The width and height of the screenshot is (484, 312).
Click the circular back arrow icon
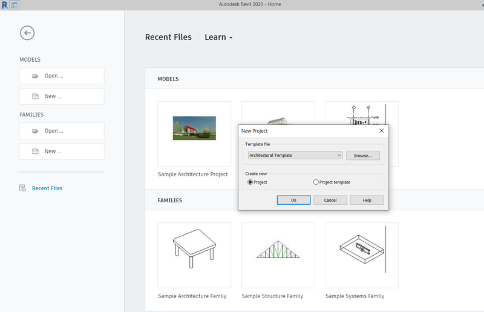[27, 33]
